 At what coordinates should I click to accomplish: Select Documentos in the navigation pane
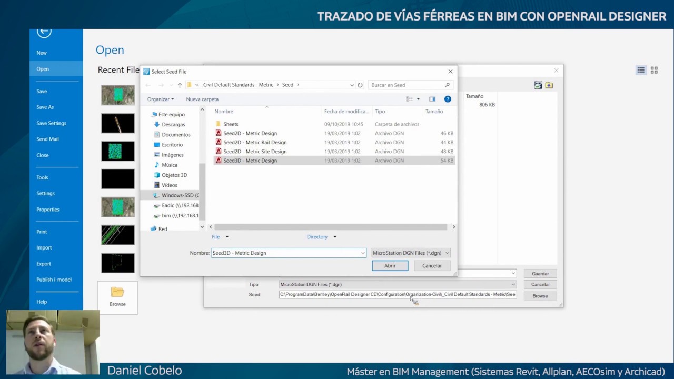(176, 135)
